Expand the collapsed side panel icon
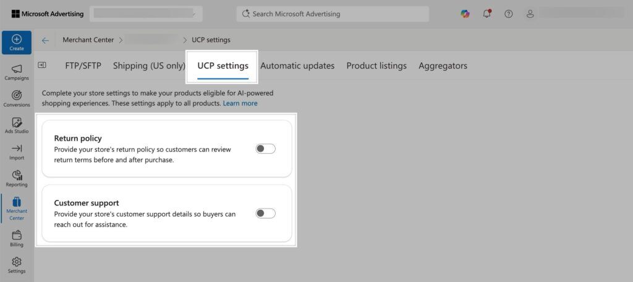Image resolution: width=633 pixels, height=282 pixels. pos(42,65)
